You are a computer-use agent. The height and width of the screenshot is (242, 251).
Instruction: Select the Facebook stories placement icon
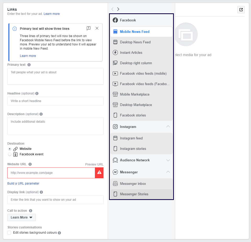point(115,115)
